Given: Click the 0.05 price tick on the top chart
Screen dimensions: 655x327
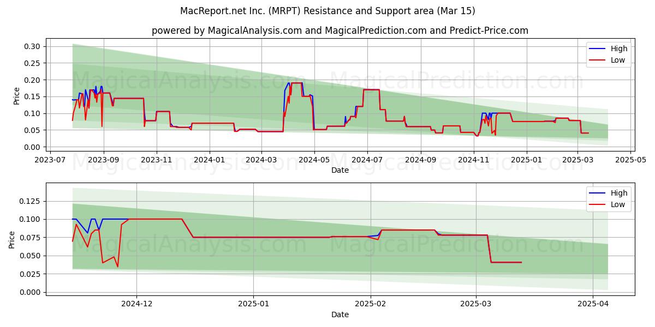Looking at the screenshot, I should pyautogui.click(x=33, y=130).
